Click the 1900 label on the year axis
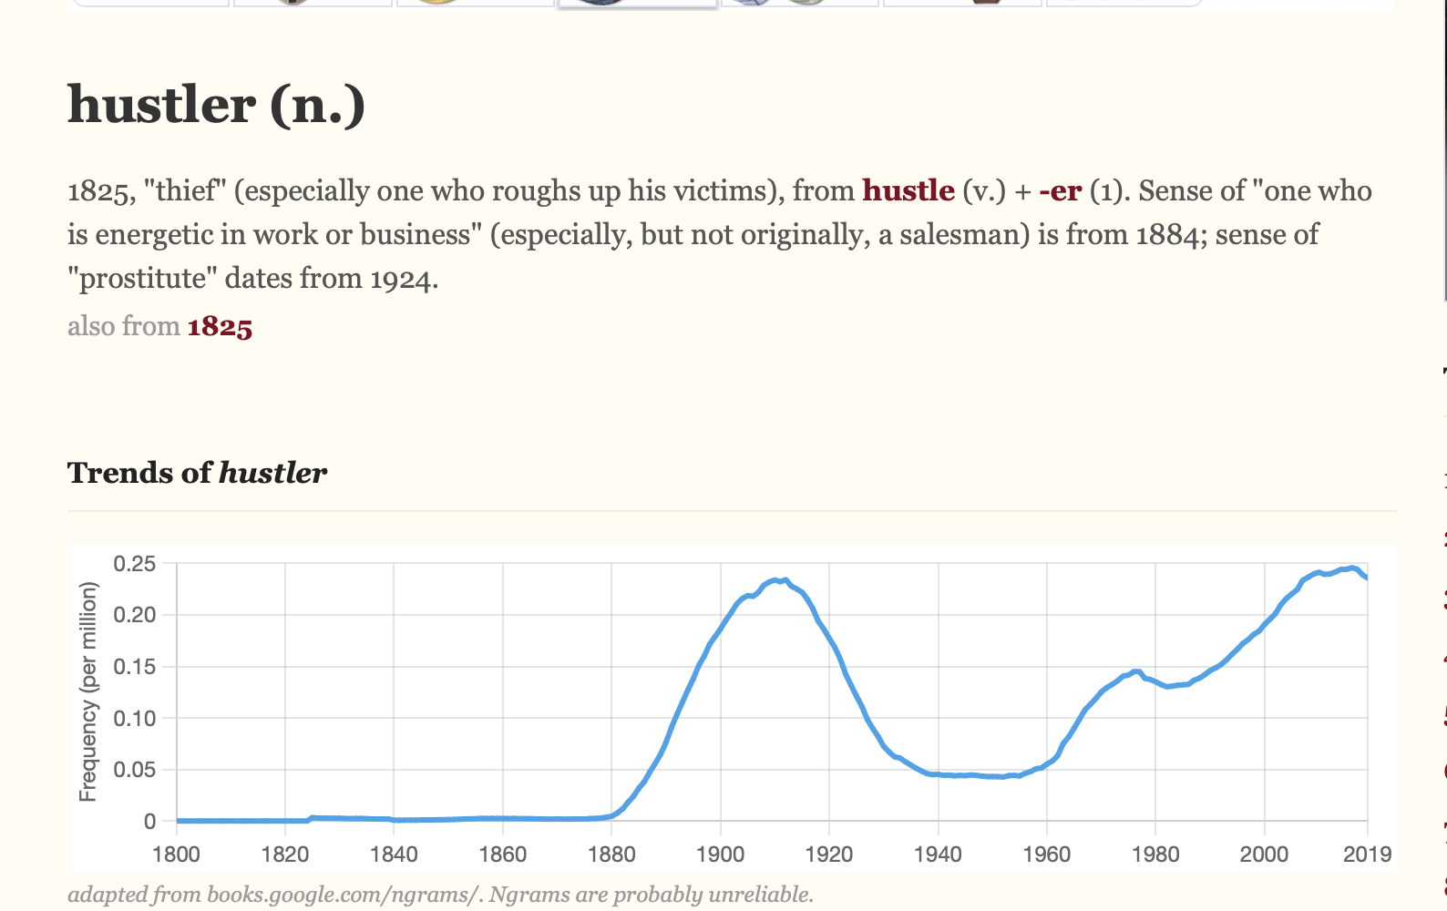Image resolution: width=1447 pixels, height=911 pixels. coord(720,855)
